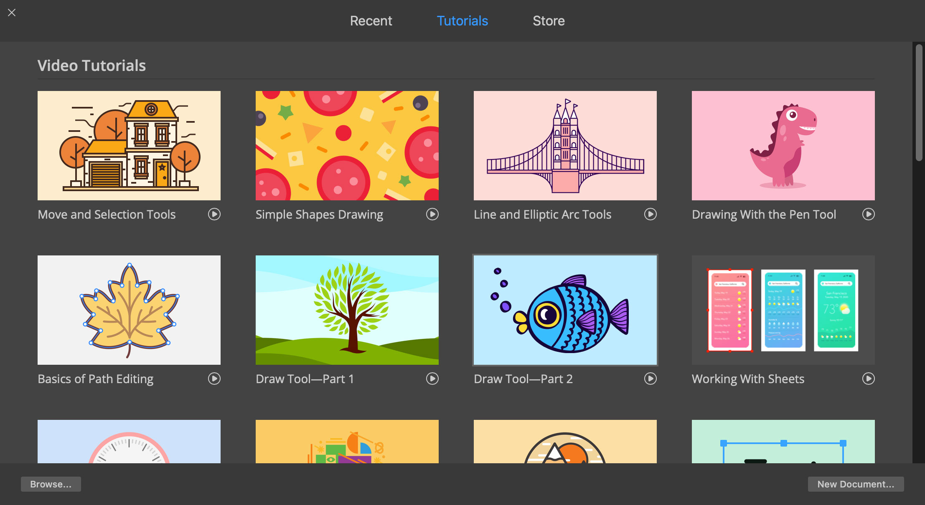Select the Tutorials tab

click(462, 21)
